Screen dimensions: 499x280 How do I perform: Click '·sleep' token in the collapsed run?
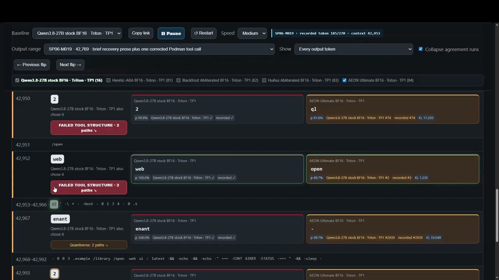310,259
